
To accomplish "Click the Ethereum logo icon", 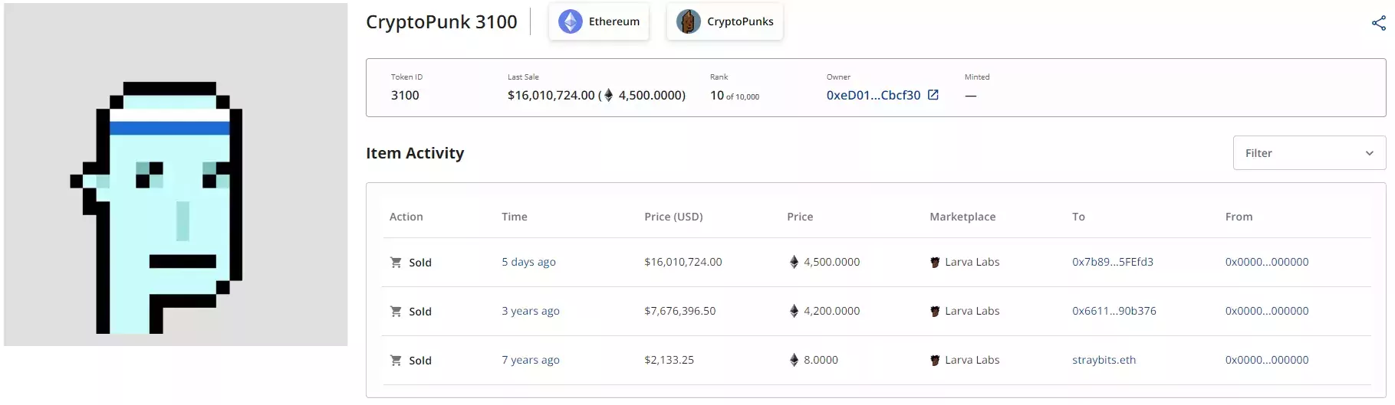I will (570, 21).
